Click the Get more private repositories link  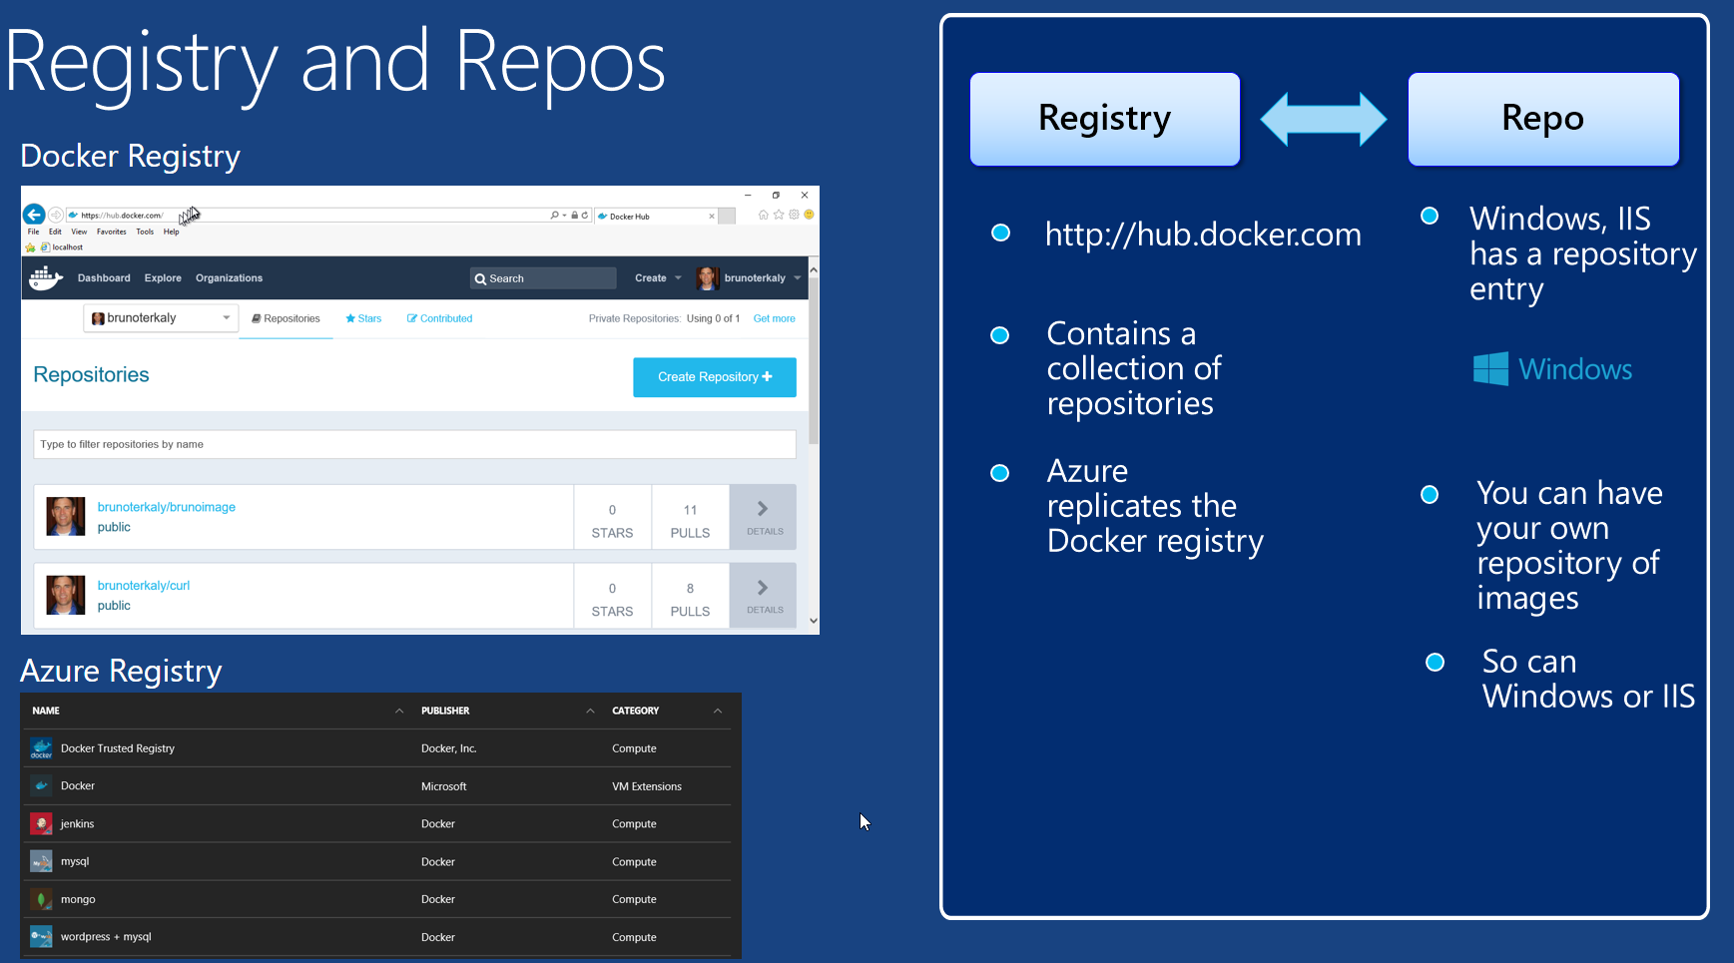coord(775,319)
